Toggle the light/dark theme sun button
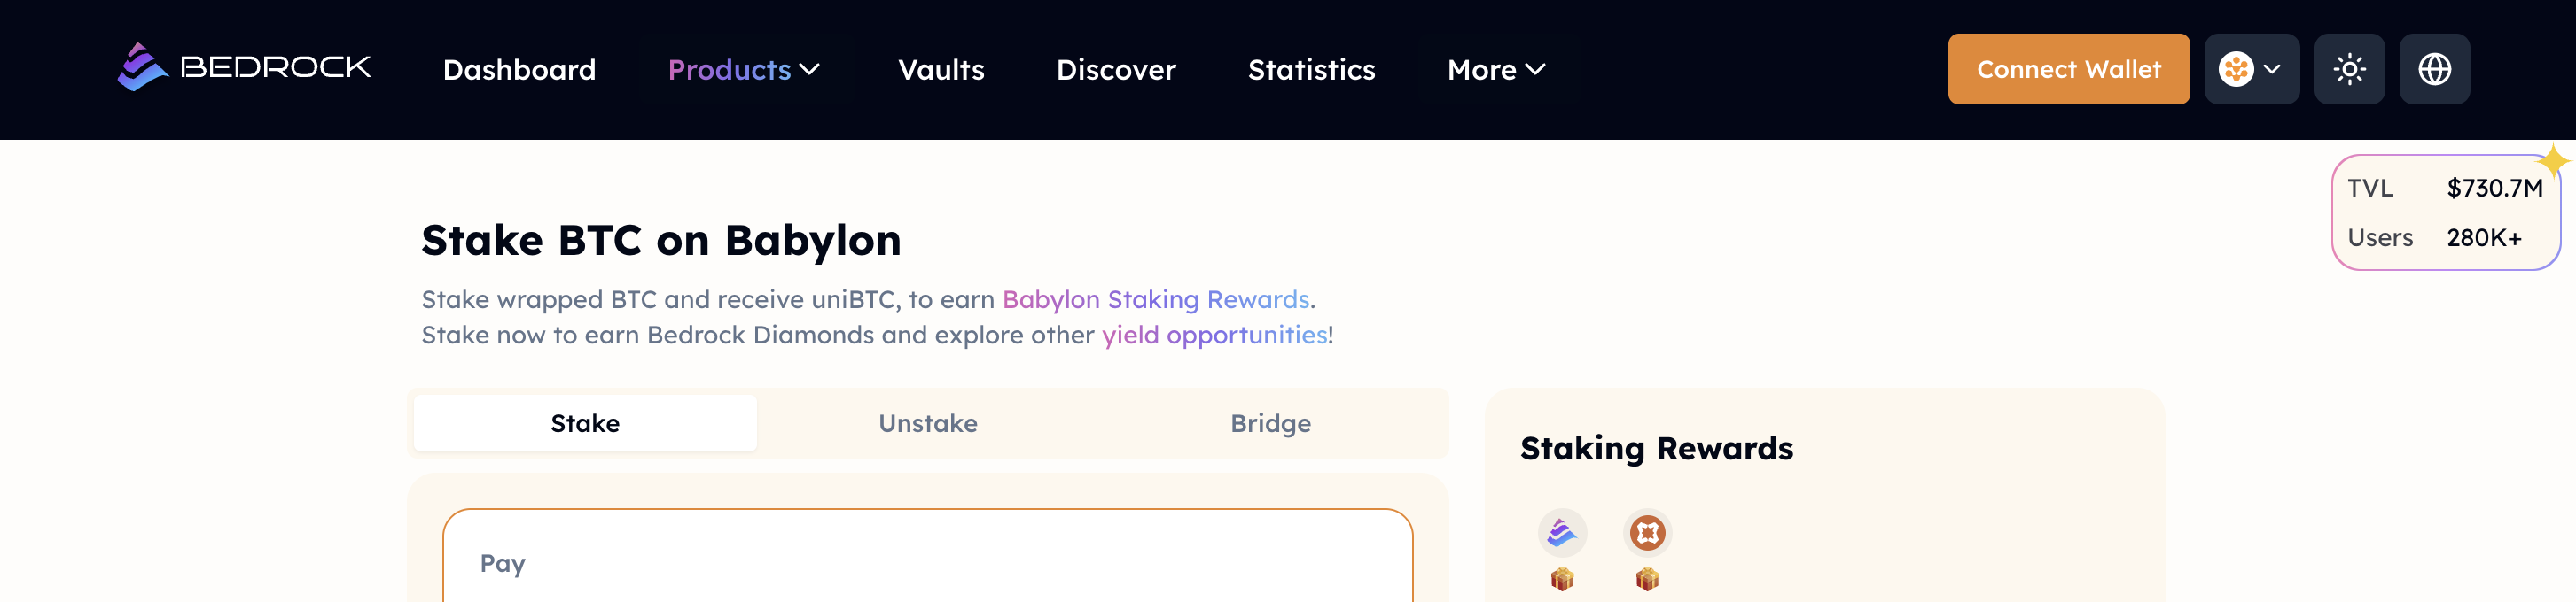The width and height of the screenshot is (2576, 602). point(2348,69)
